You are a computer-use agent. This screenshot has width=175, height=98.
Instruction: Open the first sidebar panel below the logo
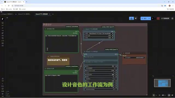tap(2, 23)
